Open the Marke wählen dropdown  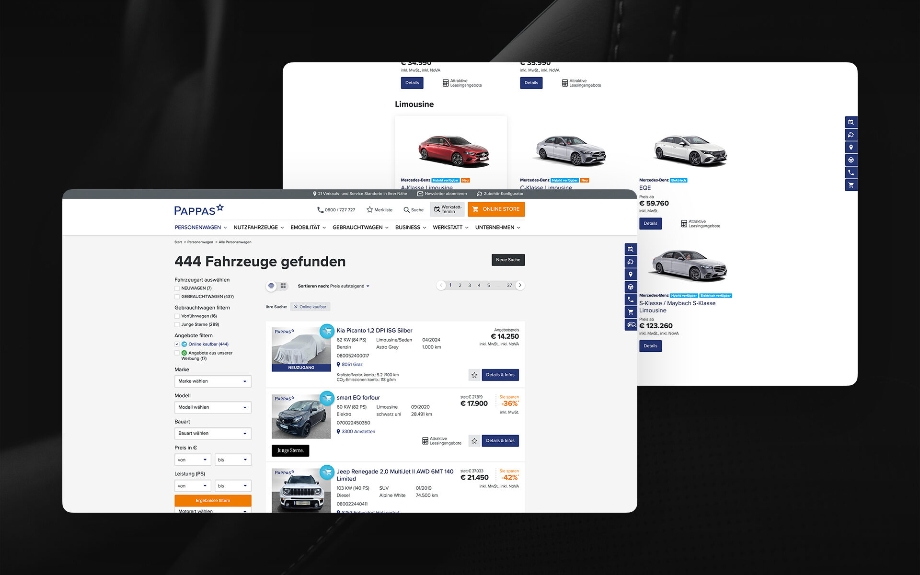213,381
